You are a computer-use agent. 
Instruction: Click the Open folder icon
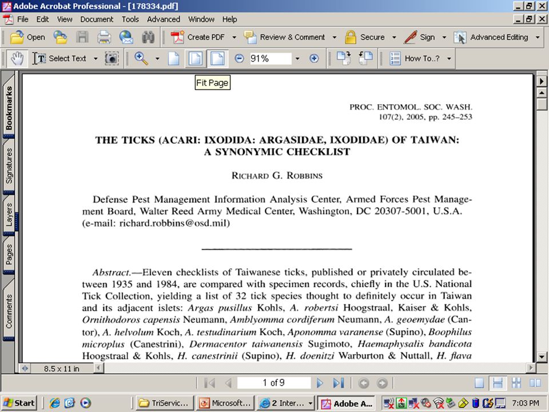[27, 37]
